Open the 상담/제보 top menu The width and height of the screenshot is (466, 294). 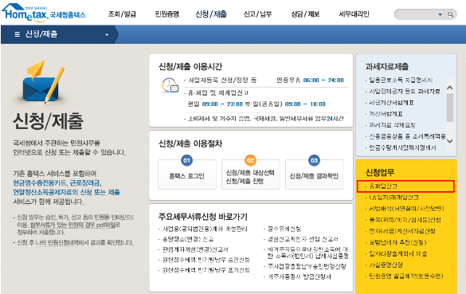click(305, 14)
